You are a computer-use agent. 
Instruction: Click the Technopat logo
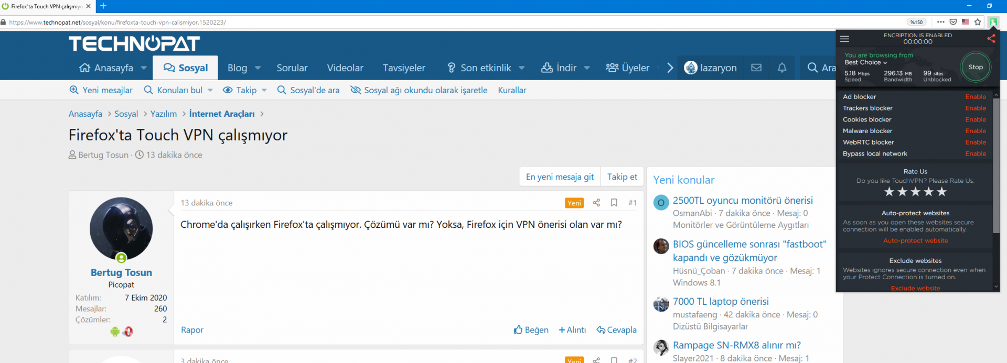tap(134, 43)
